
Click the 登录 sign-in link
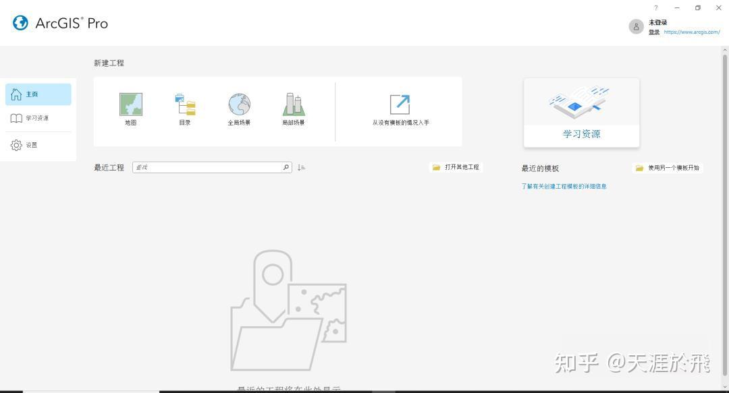[653, 32]
